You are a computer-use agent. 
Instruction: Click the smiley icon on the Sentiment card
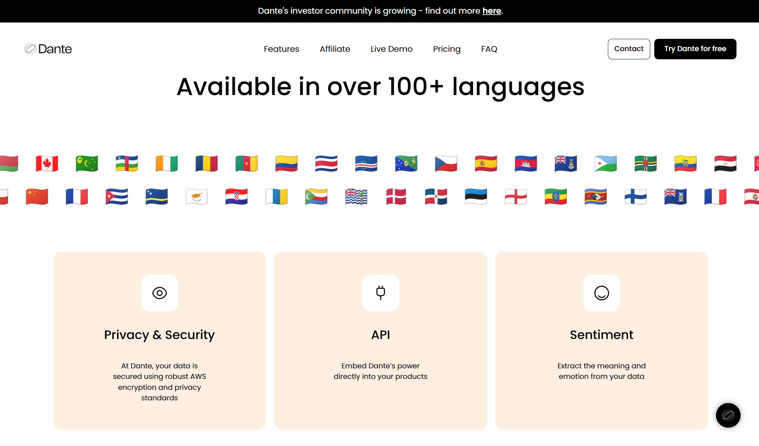click(x=602, y=293)
